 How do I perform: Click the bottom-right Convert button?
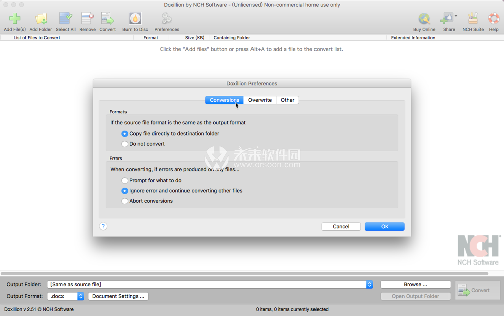pyautogui.click(x=477, y=290)
